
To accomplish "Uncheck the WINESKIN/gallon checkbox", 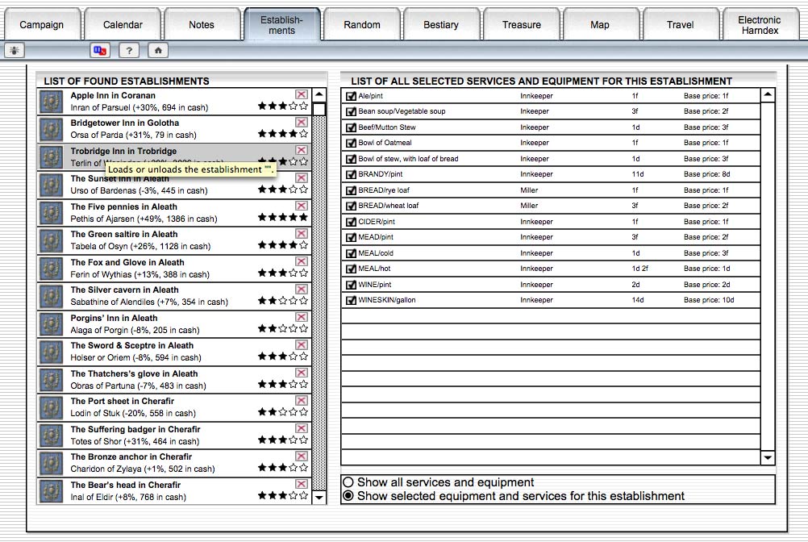I will 351,300.
